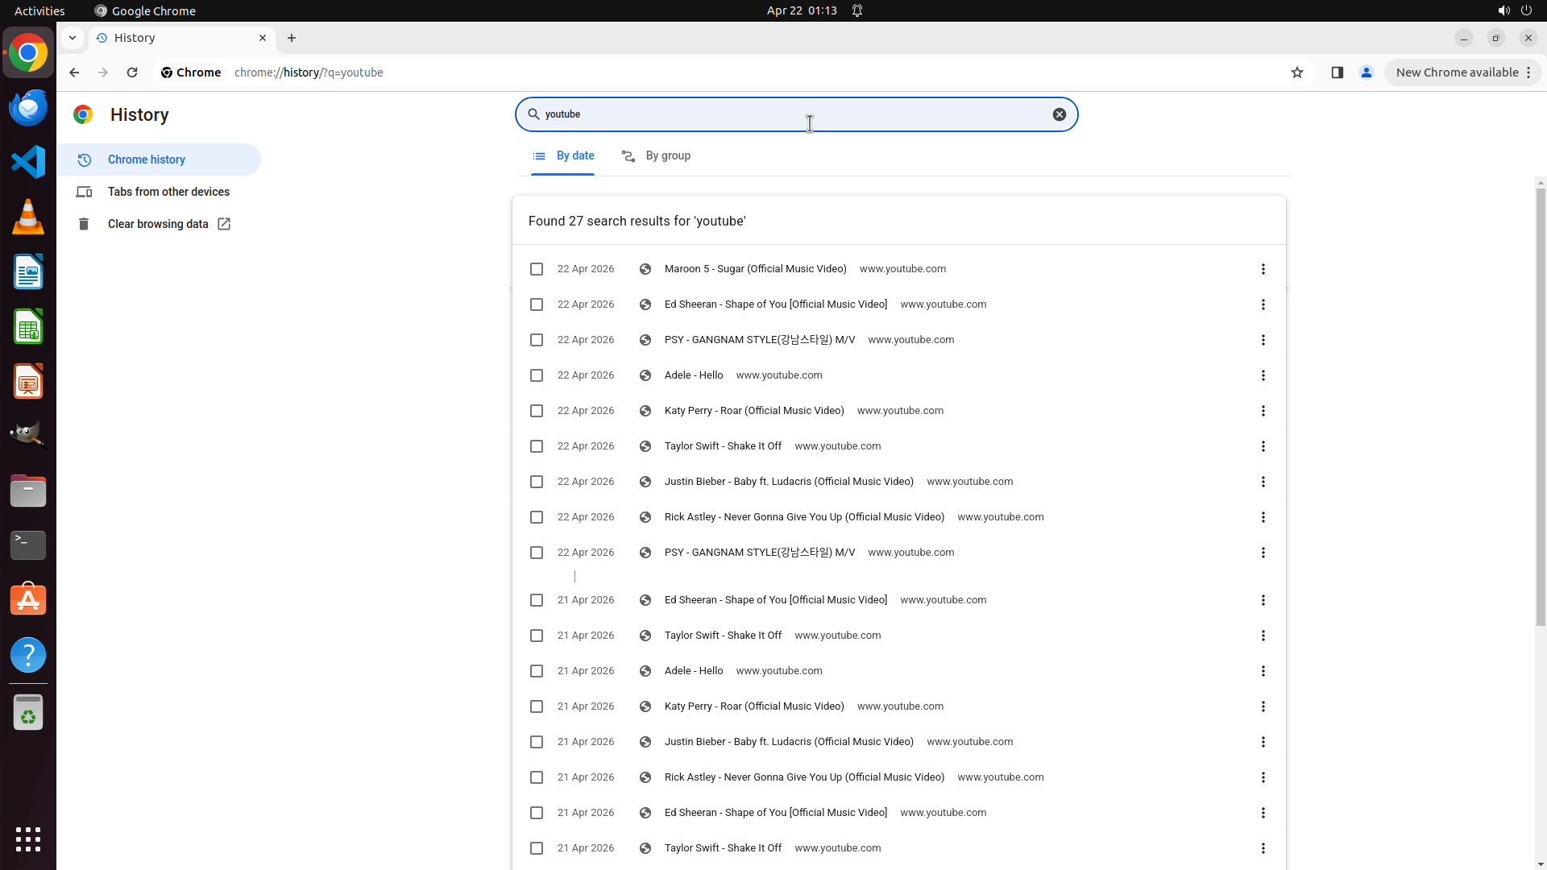Screen dimensions: 1547x870
Task: Open the Chrome side panel
Action: point(1337,72)
